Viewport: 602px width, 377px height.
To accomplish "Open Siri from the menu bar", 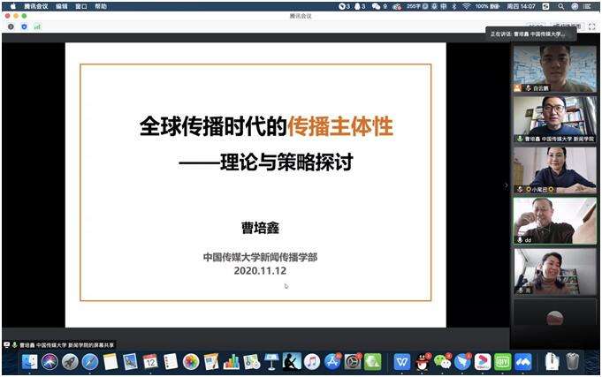I will click(575, 6).
